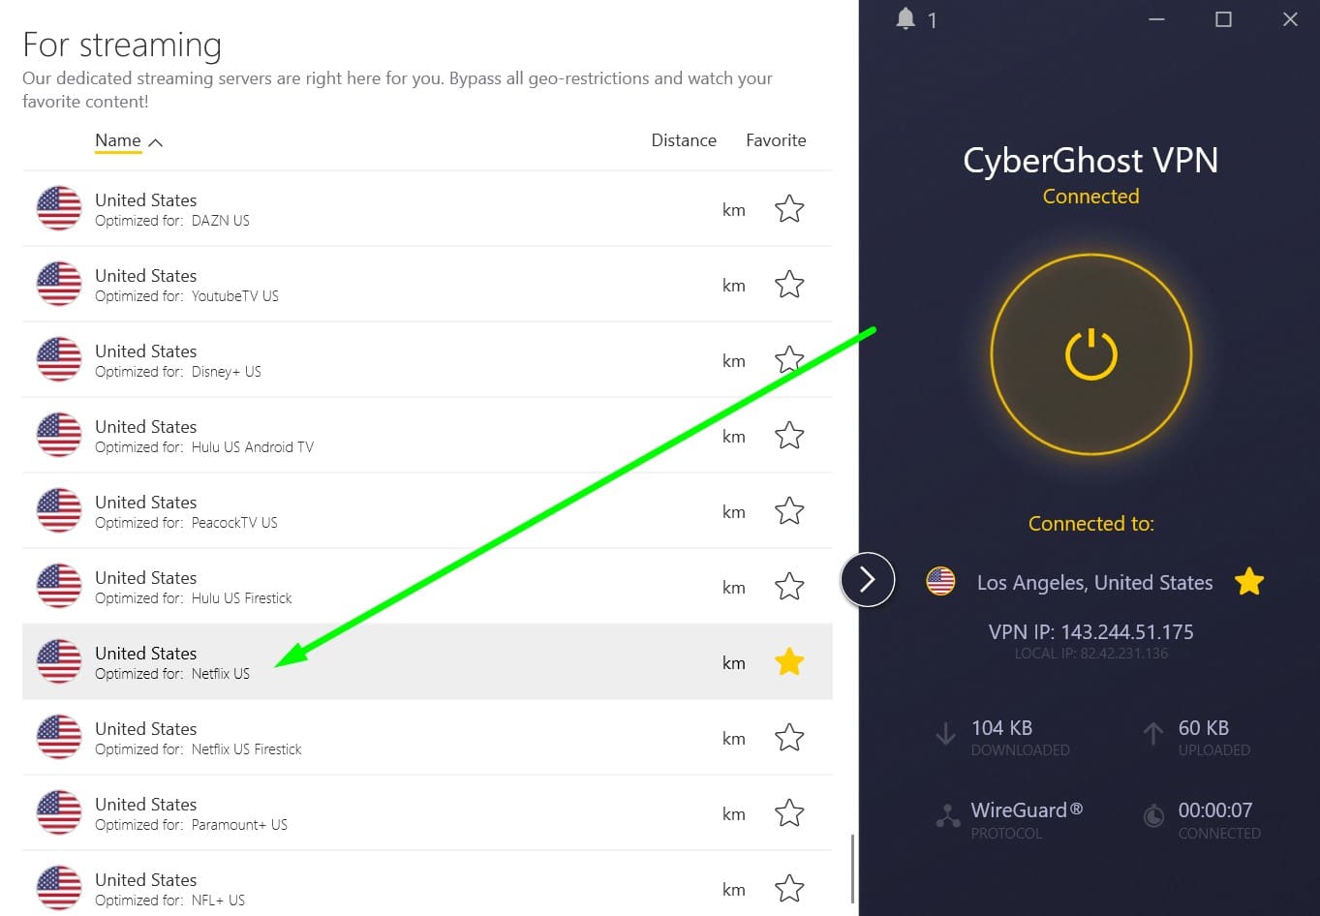This screenshot has width=1320, height=916.
Task: Click the WireGuard protocol icon
Action: (x=947, y=817)
